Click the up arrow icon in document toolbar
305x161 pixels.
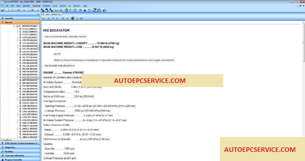coord(48,19)
